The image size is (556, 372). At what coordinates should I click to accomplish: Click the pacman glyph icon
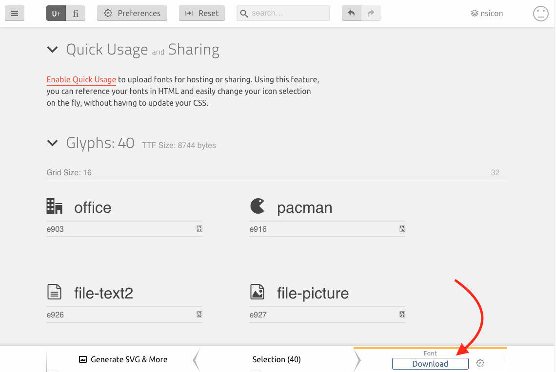(x=258, y=206)
